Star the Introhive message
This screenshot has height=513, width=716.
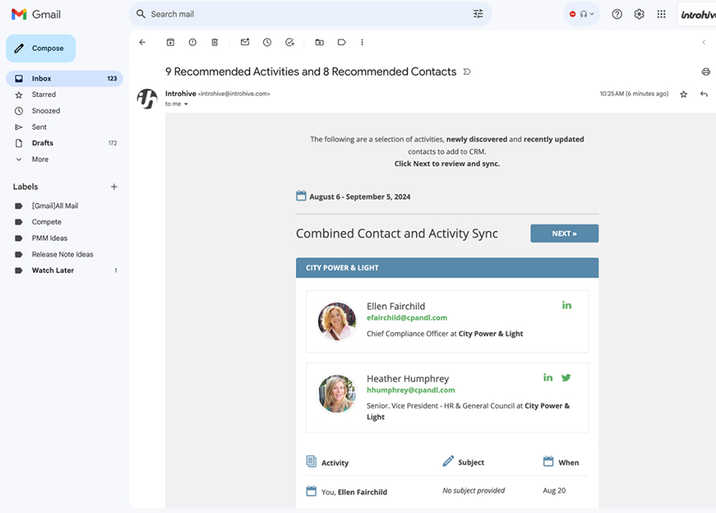[683, 94]
